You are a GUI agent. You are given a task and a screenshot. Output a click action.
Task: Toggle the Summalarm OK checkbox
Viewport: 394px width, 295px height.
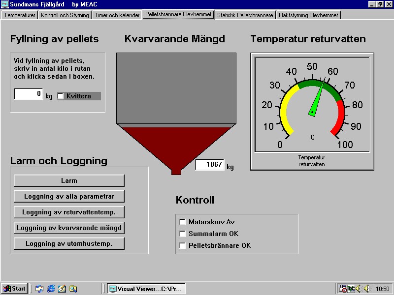[x=182, y=234]
